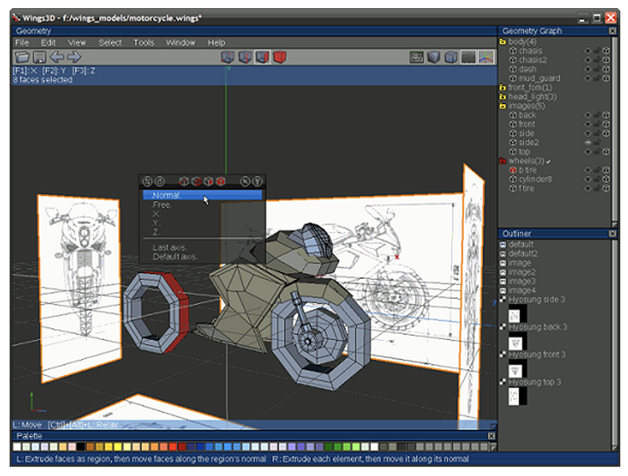Click the Save floppy disk icon

pyautogui.click(x=40, y=57)
